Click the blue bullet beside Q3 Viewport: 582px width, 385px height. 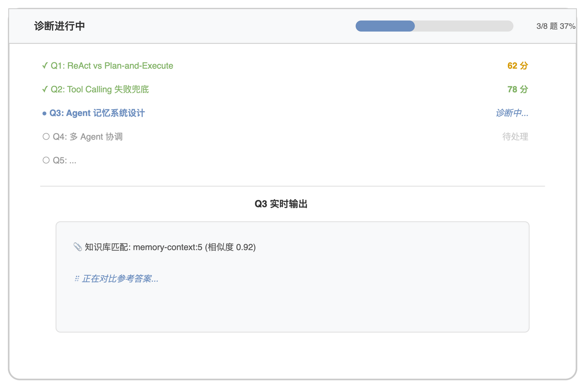point(44,114)
